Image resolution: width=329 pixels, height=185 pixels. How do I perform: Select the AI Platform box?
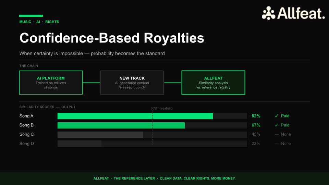tap(51, 83)
